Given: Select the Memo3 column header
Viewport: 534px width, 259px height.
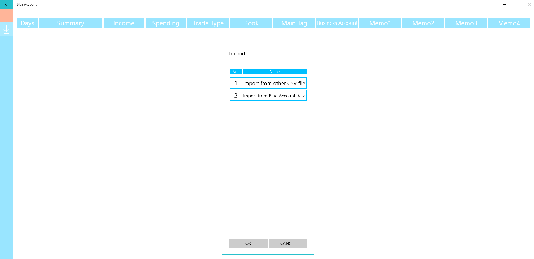Looking at the screenshot, I should (x=466, y=23).
